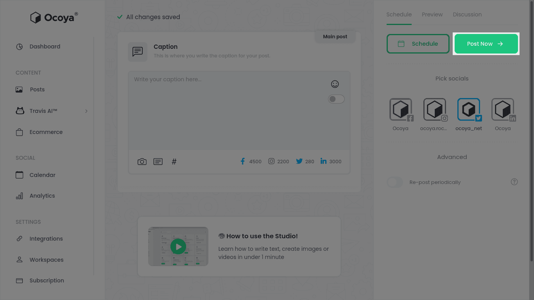Click the text template icon
This screenshot has width=534, height=300.
tap(158, 162)
